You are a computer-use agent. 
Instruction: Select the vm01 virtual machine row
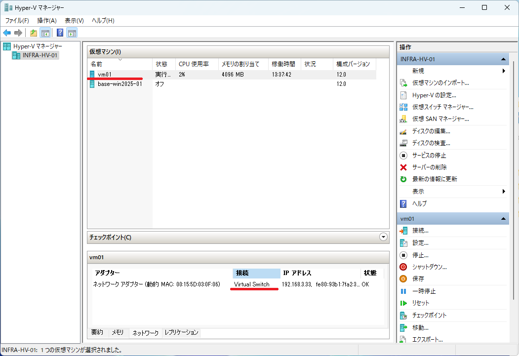(232, 75)
